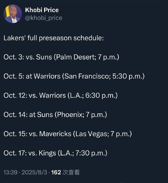The width and height of the screenshot is (168, 183).
Task: Click the Oct. 5 at Warriors line
Action: (x=74, y=76)
